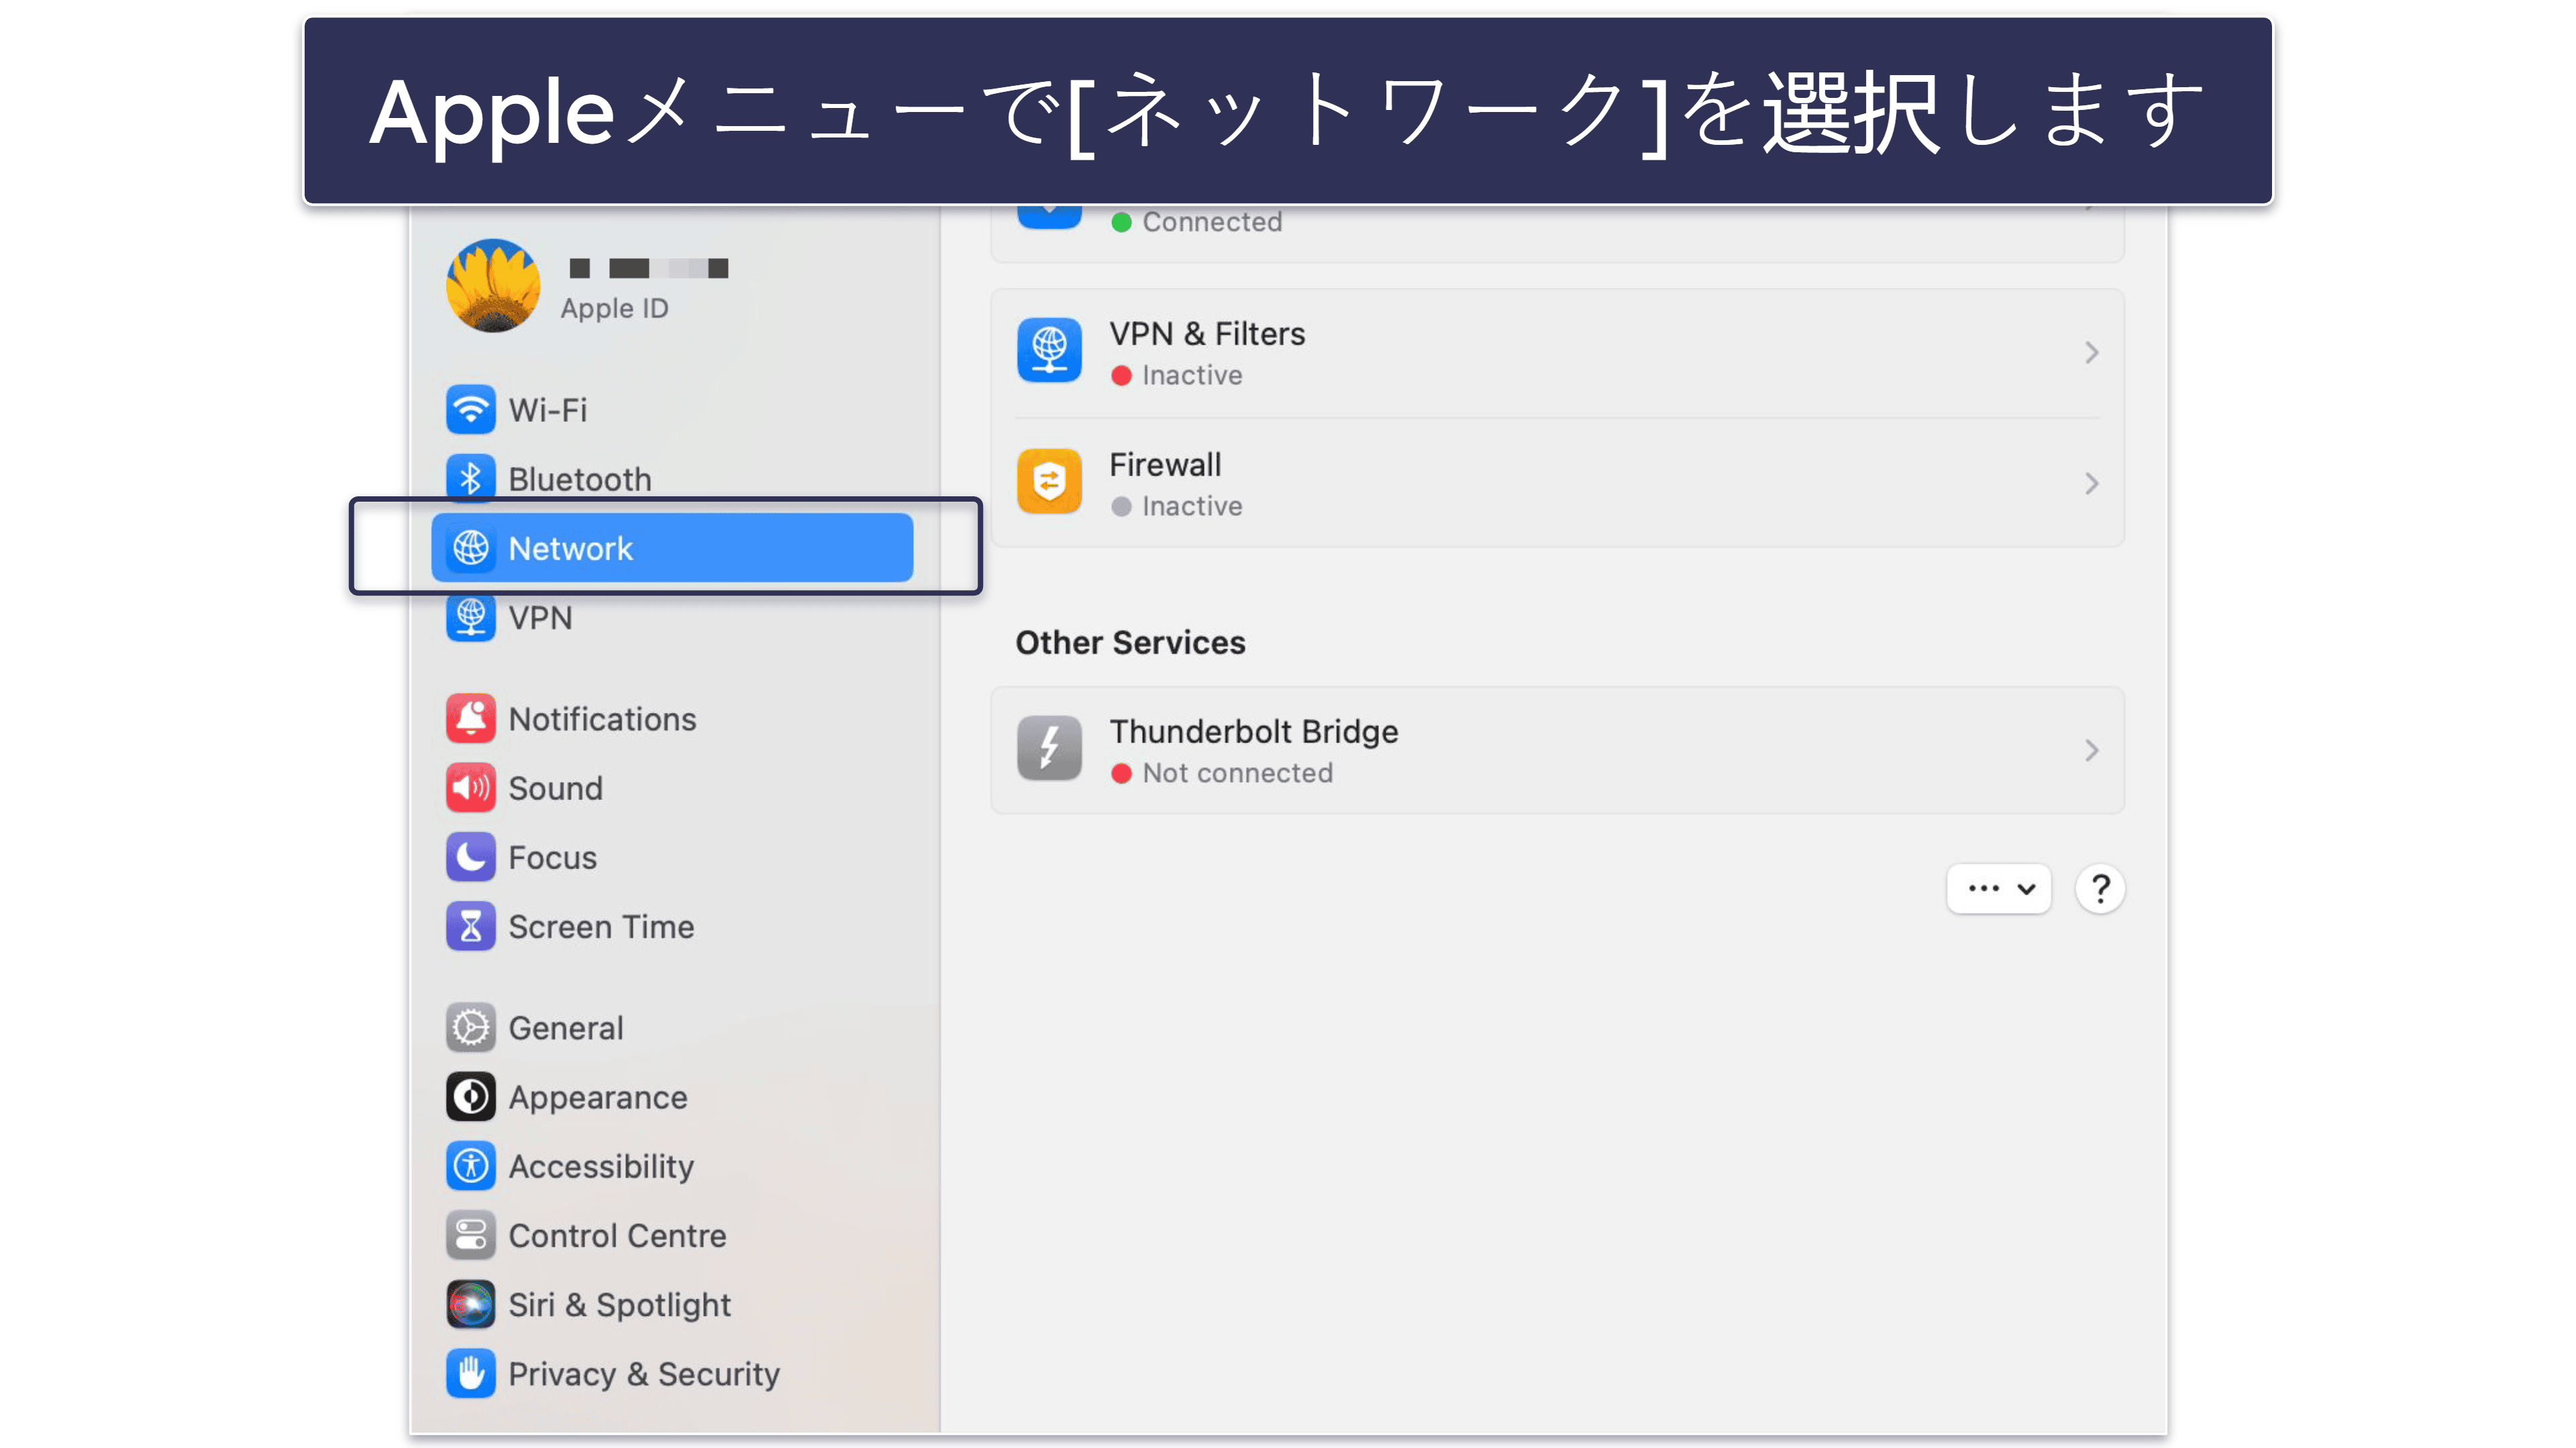Open Privacy & Security settings
The height and width of the screenshot is (1448, 2576).
click(x=672, y=1374)
